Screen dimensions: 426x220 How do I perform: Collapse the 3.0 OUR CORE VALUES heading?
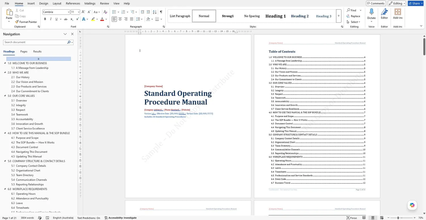[5, 96]
